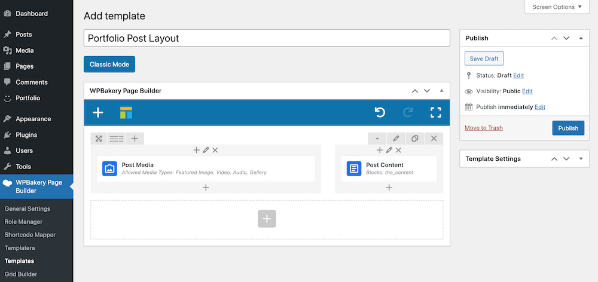
Task: Open Shortcode Mapper submenu
Action: (30, 235)
